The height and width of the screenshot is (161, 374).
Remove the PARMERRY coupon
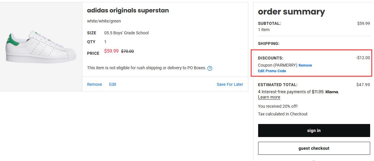click(305, 65)
